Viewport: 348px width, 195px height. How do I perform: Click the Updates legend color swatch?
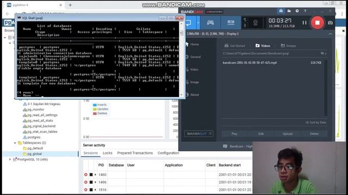pos(95,109)
